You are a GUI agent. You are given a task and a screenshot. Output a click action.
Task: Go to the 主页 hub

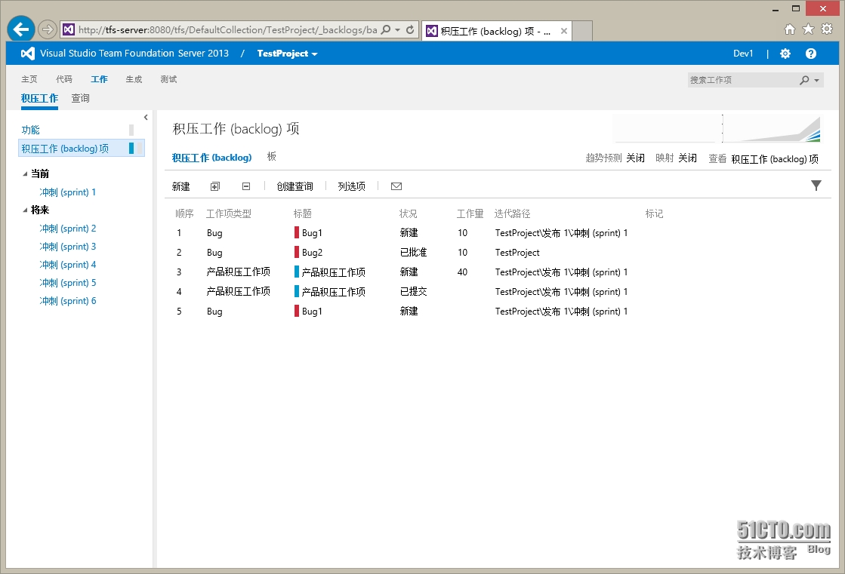point(29,79)
